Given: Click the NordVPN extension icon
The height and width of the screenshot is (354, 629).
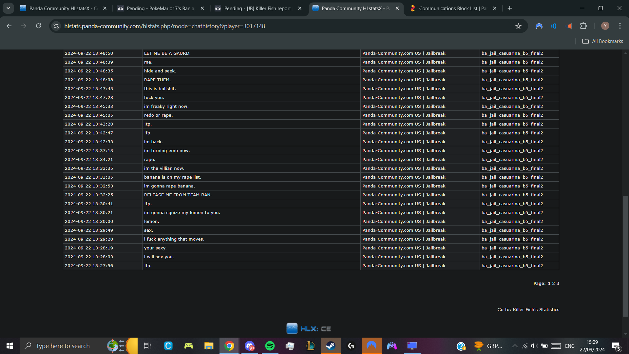Looking at the screenshot, I should (539, 26).
